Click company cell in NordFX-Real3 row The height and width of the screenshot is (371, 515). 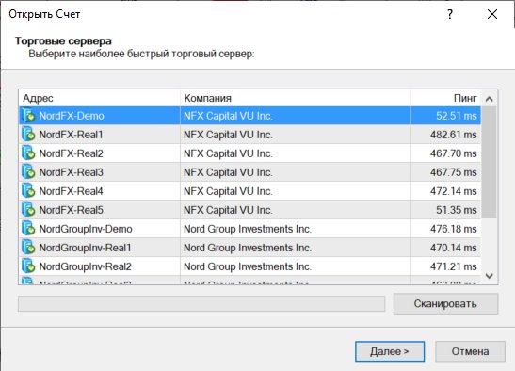[296, 172]
